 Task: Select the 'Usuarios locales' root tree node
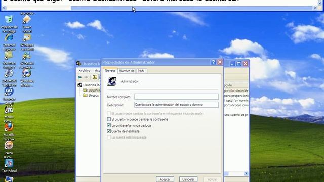tap(89, 85)
